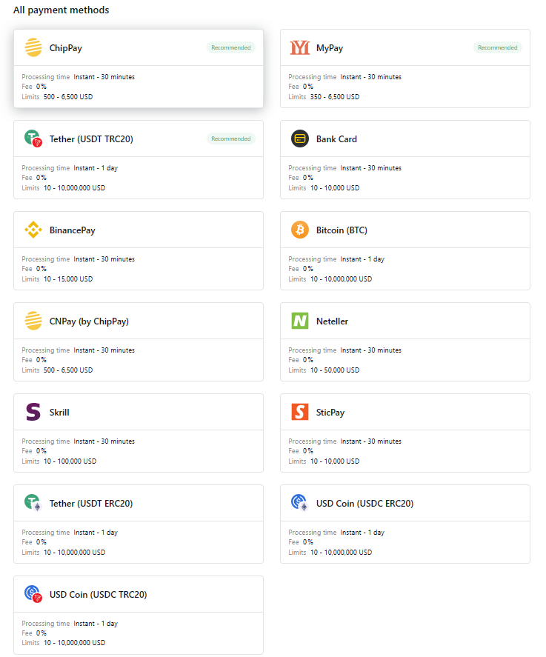
Task: Choose the ChipPay payment method
Action: [139, 68]
